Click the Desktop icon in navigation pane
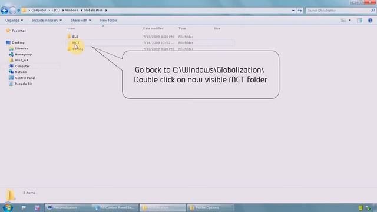This screenshot has width=377, height=212. point(8,42)
